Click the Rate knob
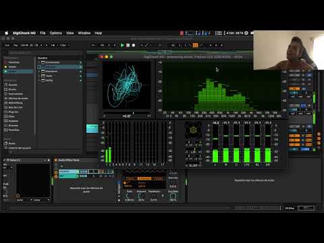This screenshot has height=243, width=324. click(x=130, y=196)
